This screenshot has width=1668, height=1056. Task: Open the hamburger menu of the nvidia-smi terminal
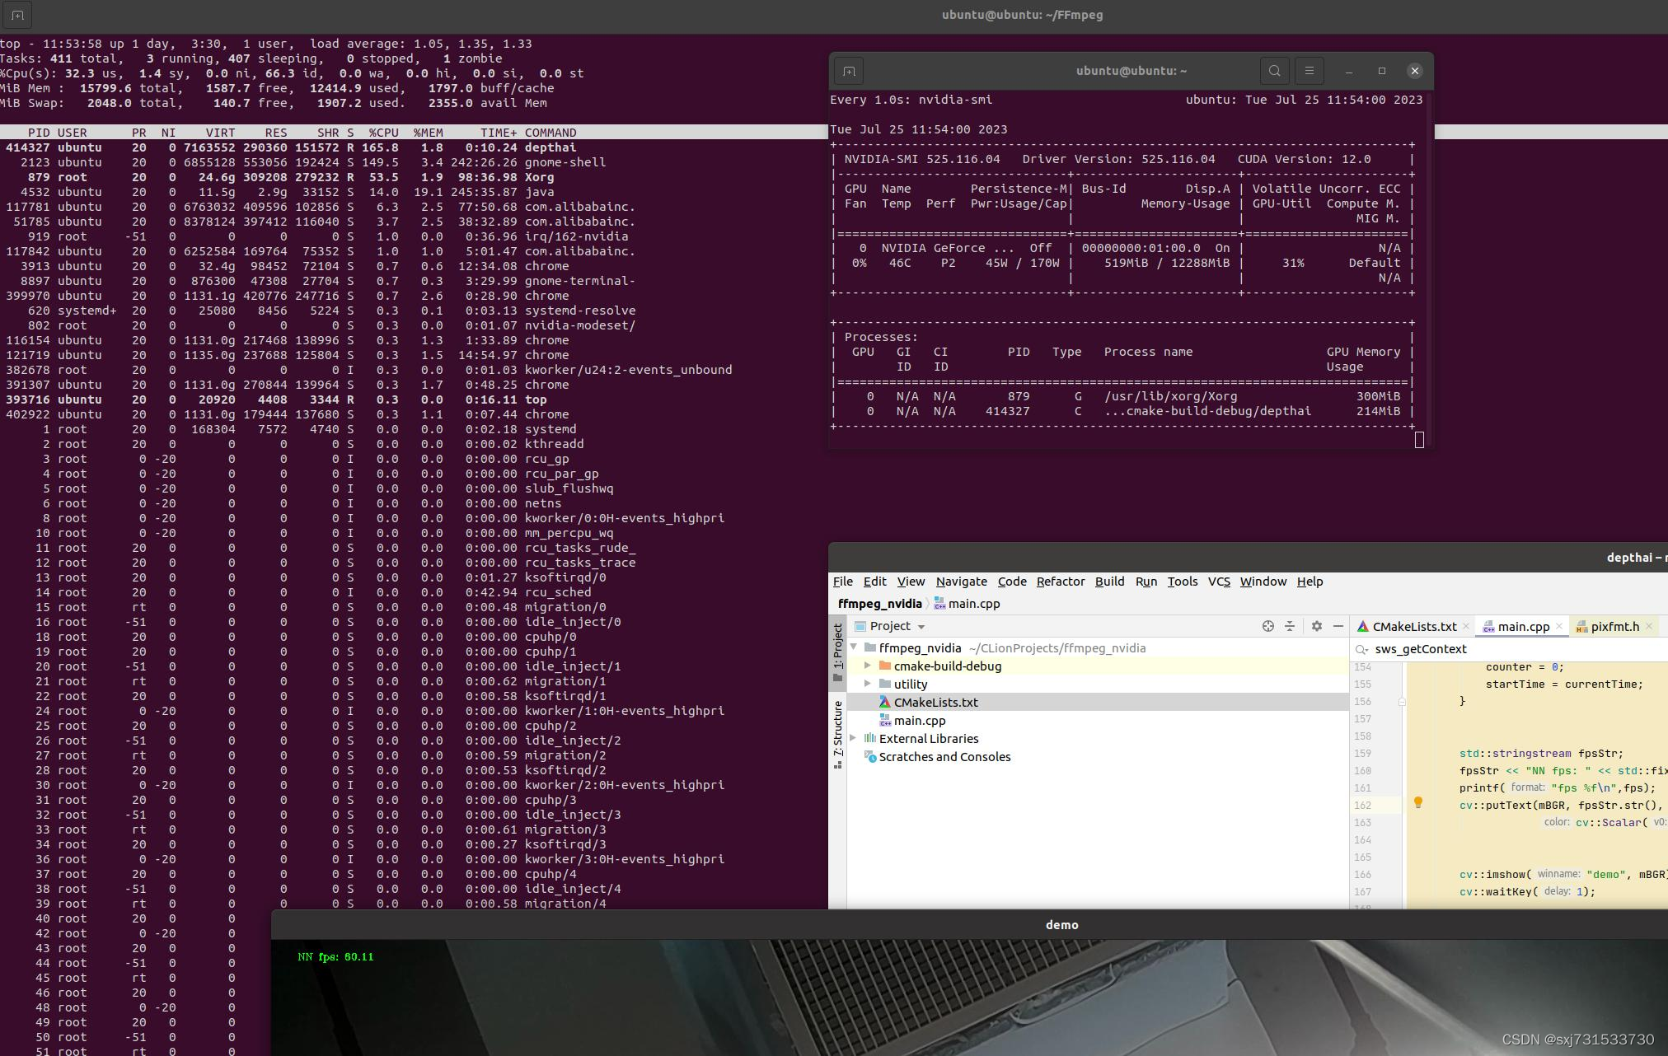[1309, 71]
